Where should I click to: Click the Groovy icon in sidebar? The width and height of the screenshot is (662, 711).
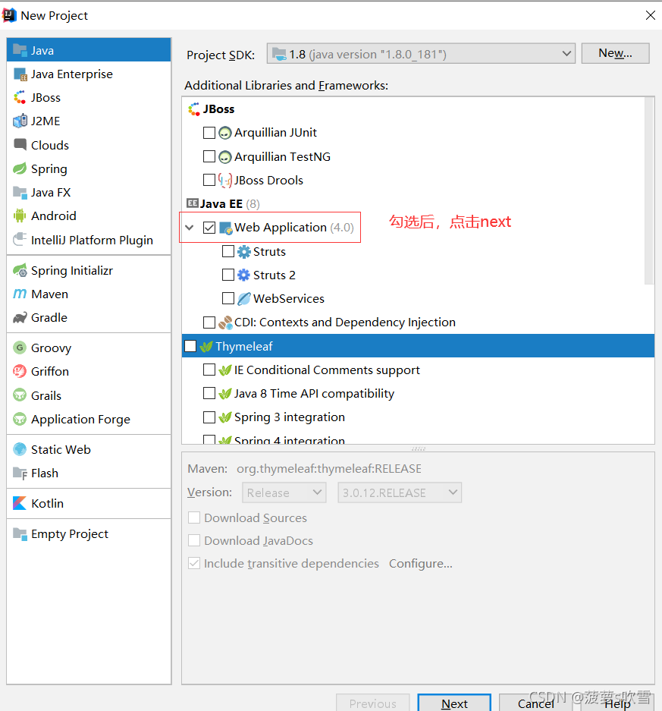point(20,348)
